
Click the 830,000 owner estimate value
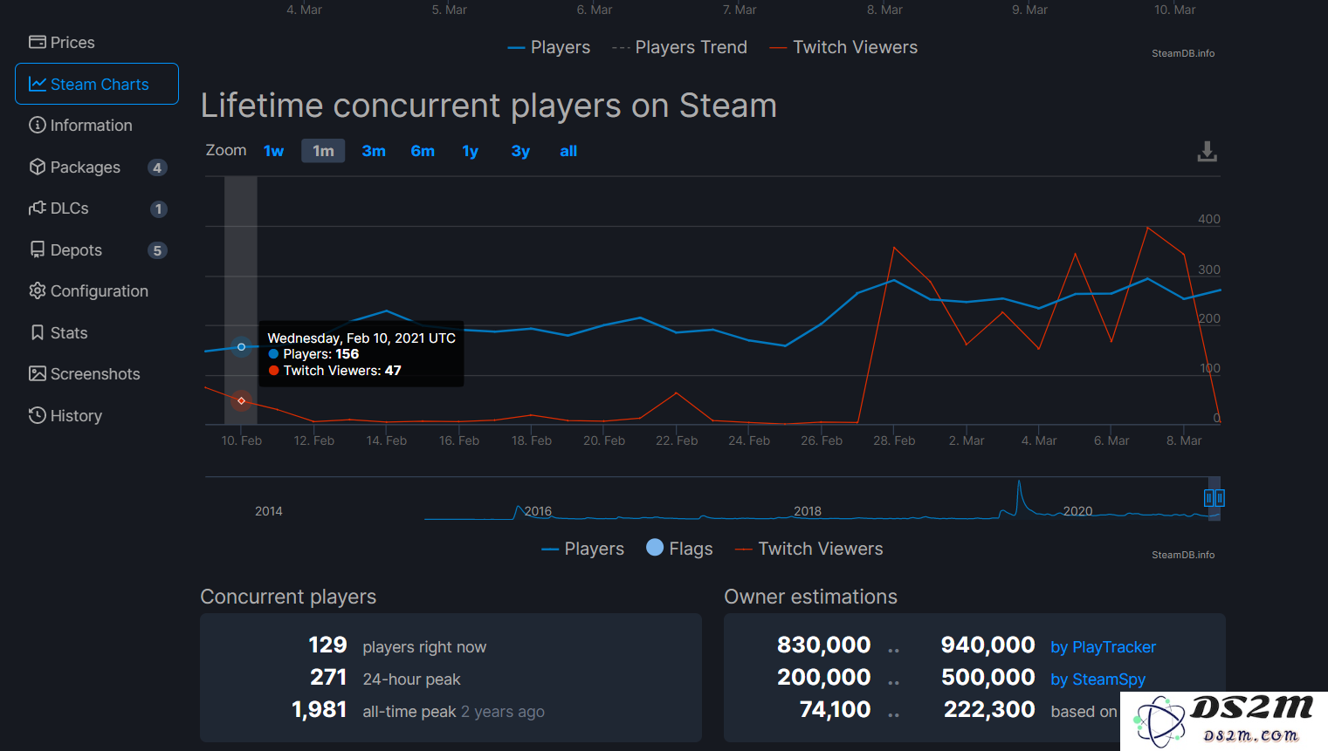pos(824,645)
